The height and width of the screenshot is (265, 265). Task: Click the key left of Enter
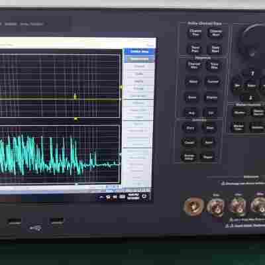[237, 85]
